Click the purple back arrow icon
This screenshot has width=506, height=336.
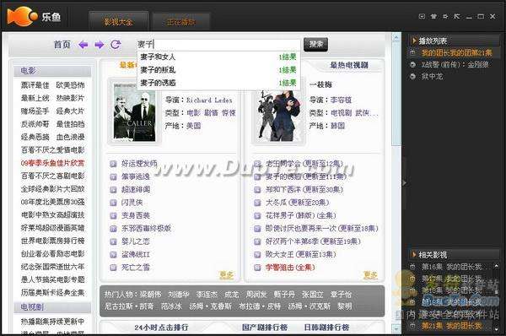point(83,45)
